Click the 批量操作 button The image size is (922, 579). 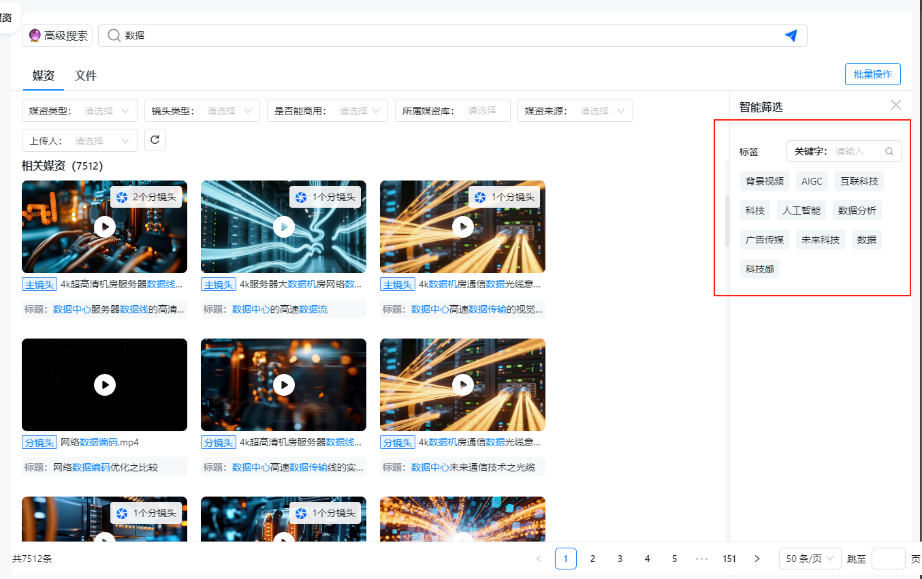(x=873, y=74)
